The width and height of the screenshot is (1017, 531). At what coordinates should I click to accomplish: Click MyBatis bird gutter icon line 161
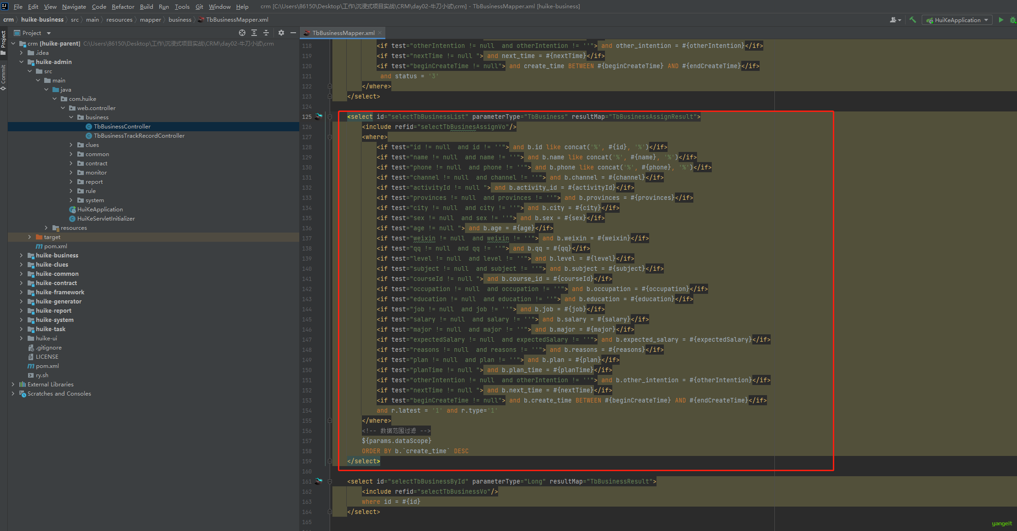coord(319,481)
